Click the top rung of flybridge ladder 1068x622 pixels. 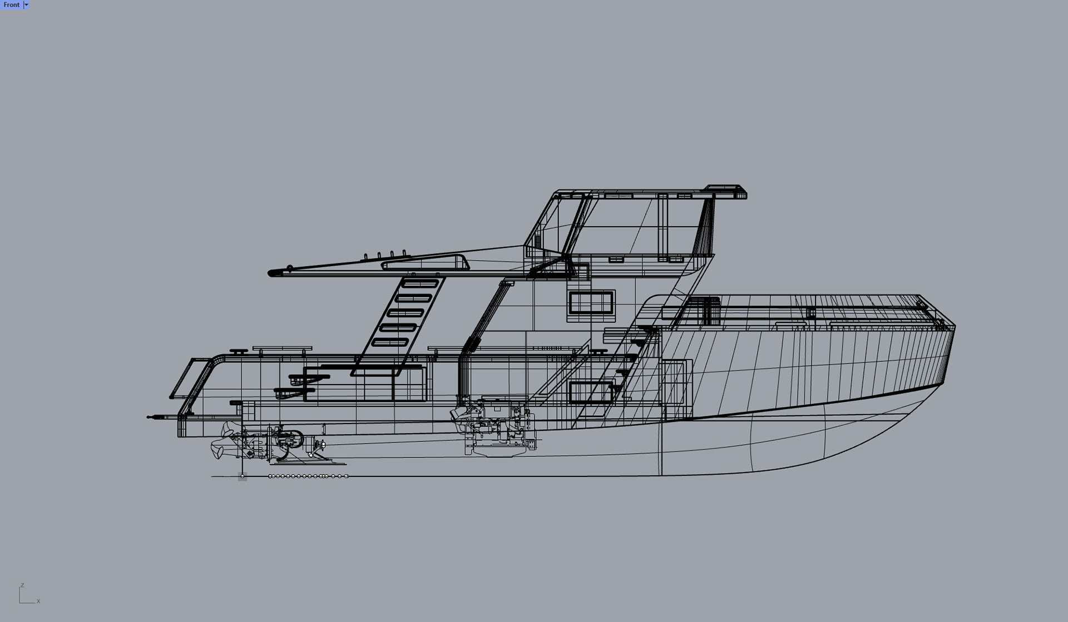420,284
